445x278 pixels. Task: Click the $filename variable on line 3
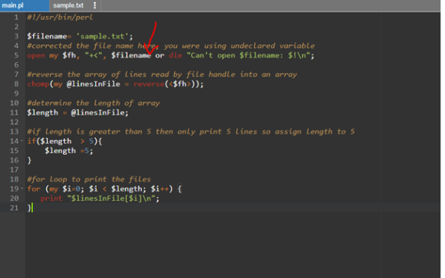point(47,36)
